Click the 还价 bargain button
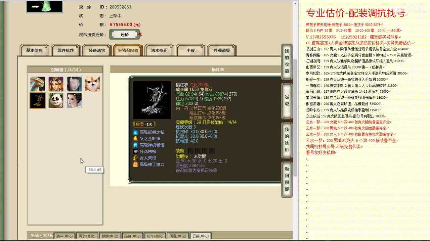 click(x=124, y=34)
